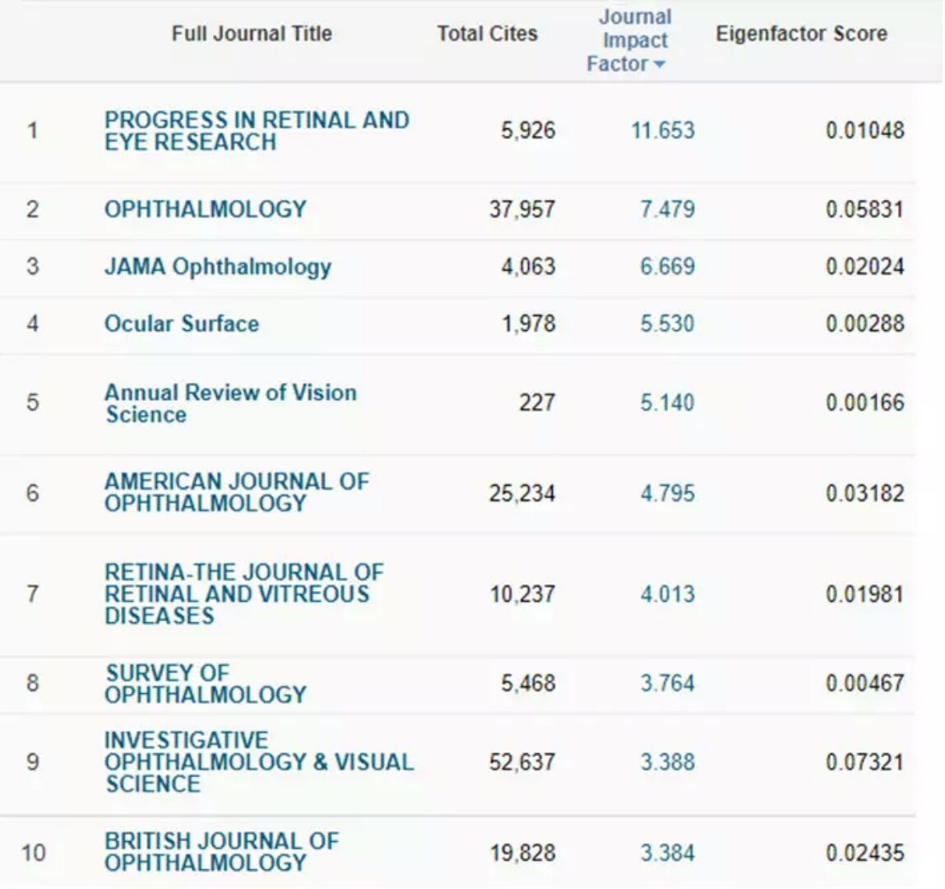The width and height of the screenshot is (945, 889).
Task: Click the Full Journal Title column header
Action: click(x=252, y=33)
